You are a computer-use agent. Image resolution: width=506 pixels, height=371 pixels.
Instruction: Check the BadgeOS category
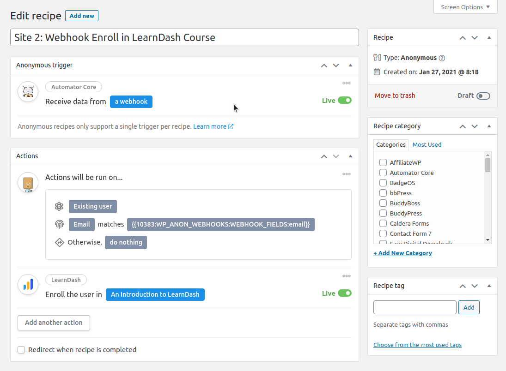(383, 183)
